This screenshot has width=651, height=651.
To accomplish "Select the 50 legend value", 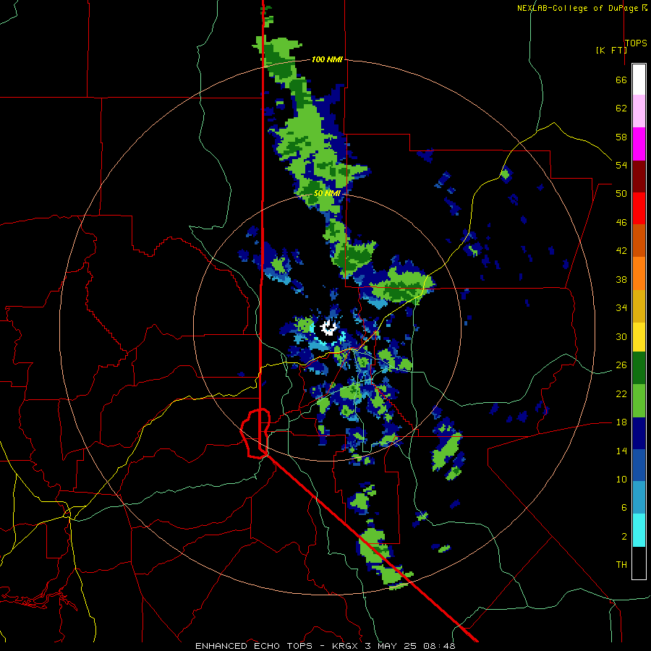I will [x=621, y=193].
